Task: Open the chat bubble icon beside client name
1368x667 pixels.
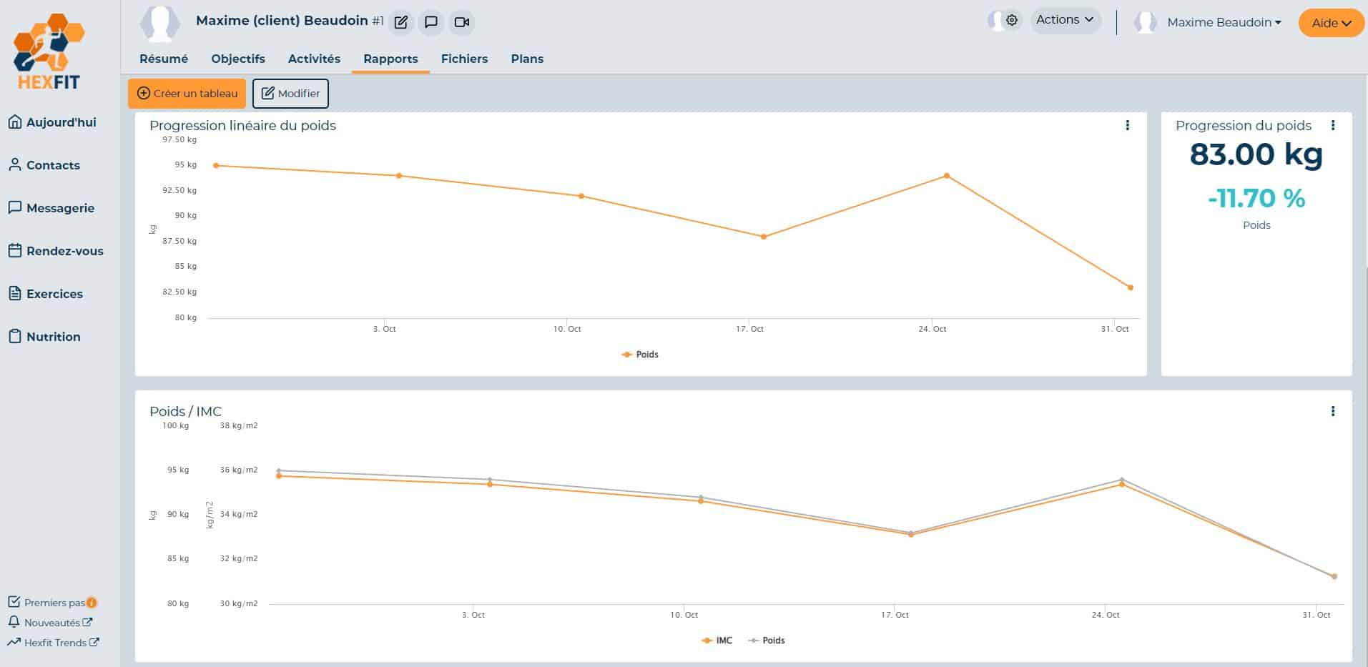Action: (x=431, y=22)
